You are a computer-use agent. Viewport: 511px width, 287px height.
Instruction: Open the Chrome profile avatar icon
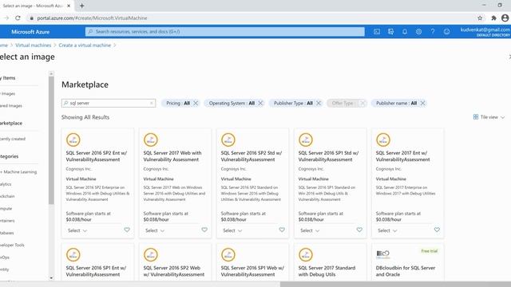click(505, 18)
